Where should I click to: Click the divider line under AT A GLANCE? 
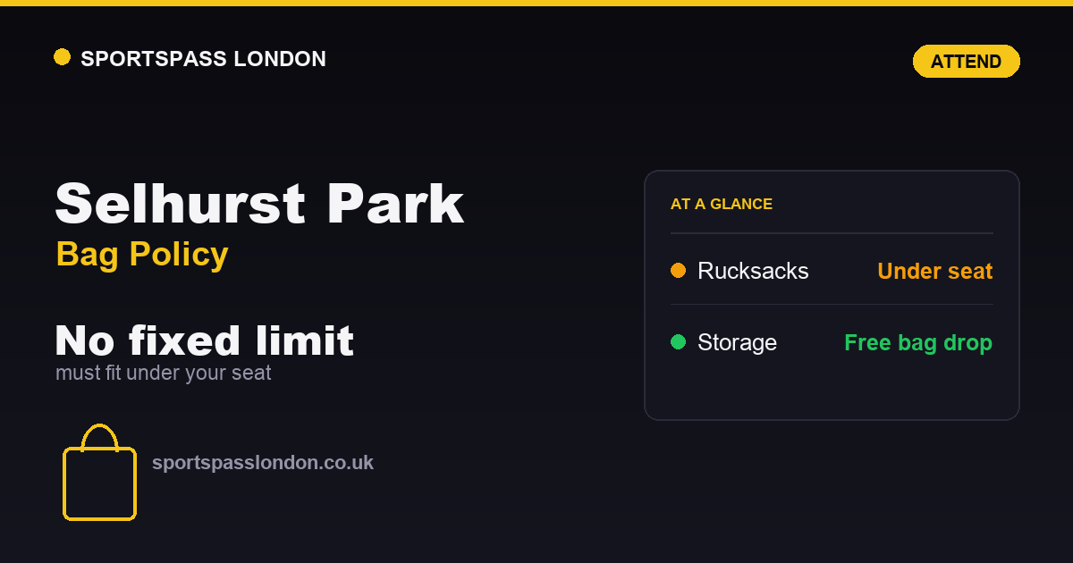pyautogui.click(x=832, y=233)
